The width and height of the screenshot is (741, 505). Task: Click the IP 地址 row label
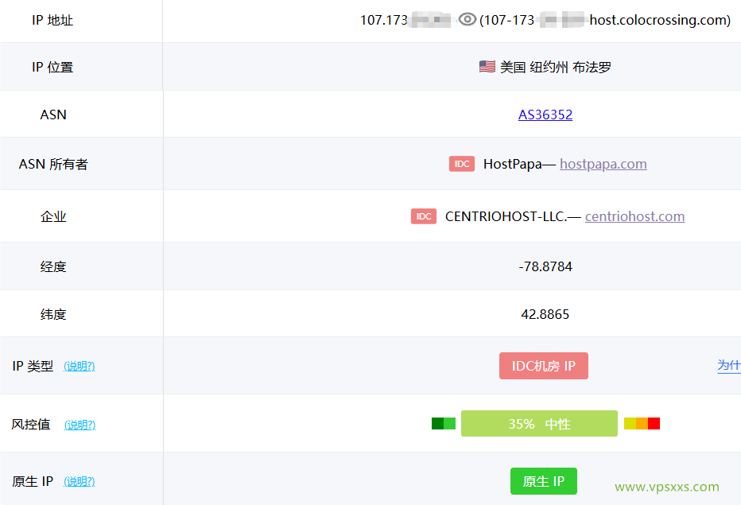point(52,20)
